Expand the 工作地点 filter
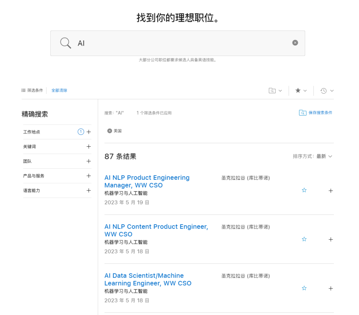Screen dimensions: 359x315 [89, 132]
